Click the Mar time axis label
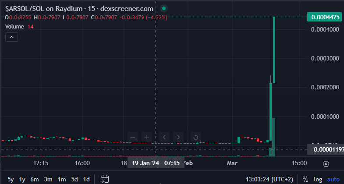This screenshot has height=184, width=344. click(x=232, y=163)
